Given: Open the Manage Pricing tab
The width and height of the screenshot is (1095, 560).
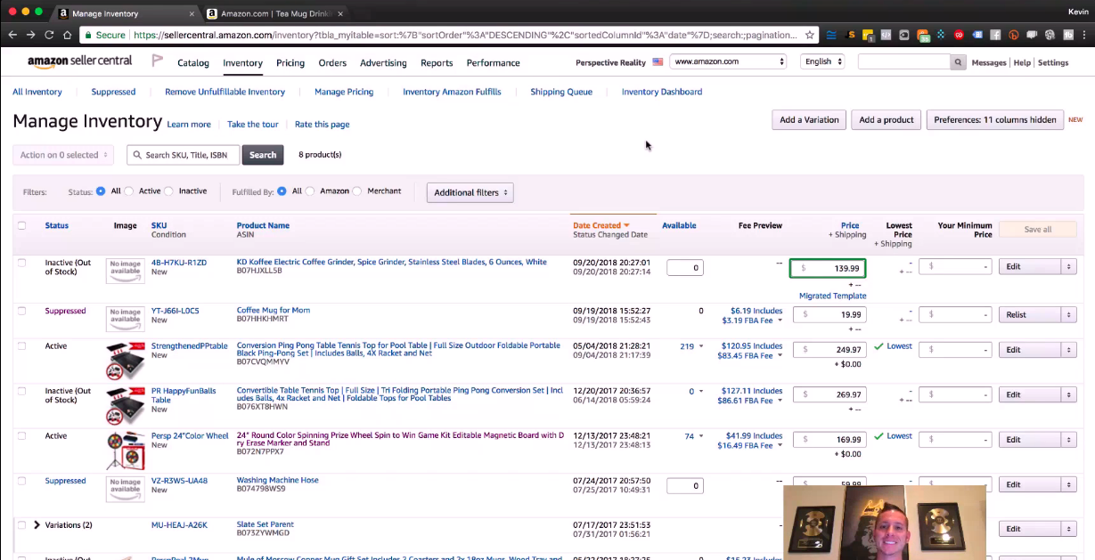Looking at the screenshot, I should (344, 92).
